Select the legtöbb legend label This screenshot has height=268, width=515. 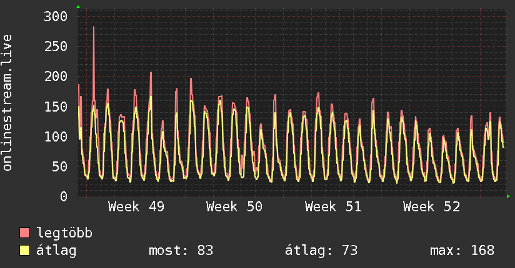point(65,233)
